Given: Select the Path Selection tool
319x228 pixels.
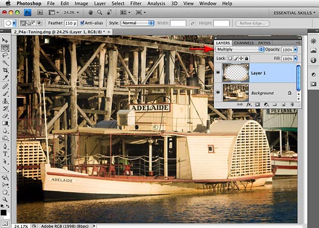Looking at the screenshot, I should coord(5,162).
